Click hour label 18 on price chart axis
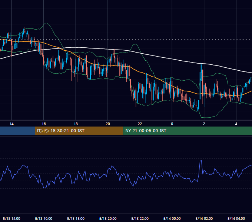This screenshot has width=252, height=222. (x=76, y=124)
